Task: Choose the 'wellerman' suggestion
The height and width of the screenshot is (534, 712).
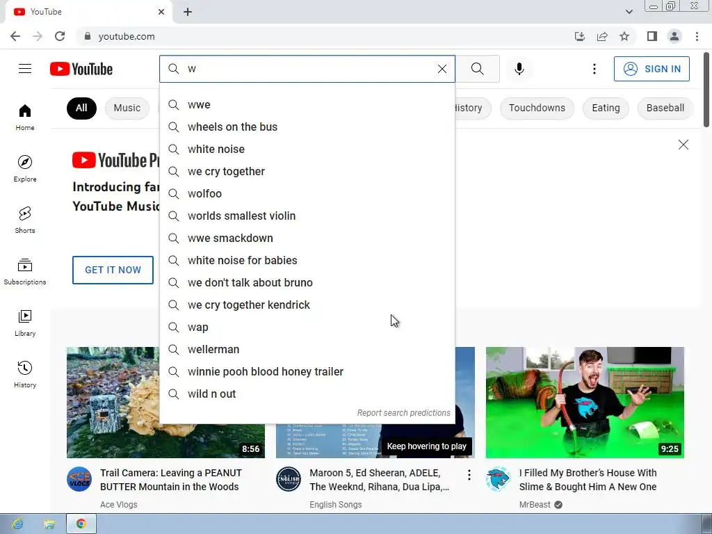Action: click(307, 349)
